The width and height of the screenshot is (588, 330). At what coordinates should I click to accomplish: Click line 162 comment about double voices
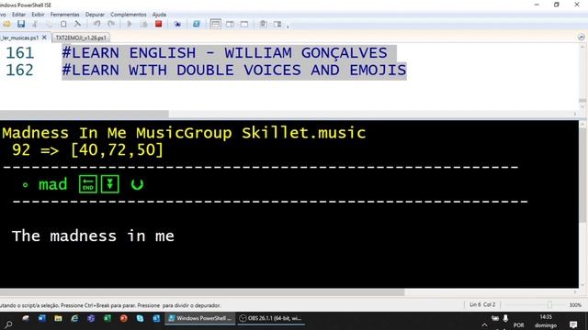(x=234, y=70)
